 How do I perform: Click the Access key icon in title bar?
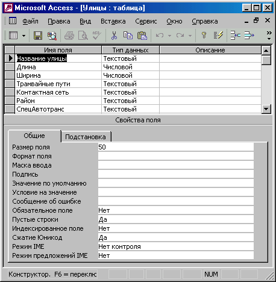click(8, 8)
